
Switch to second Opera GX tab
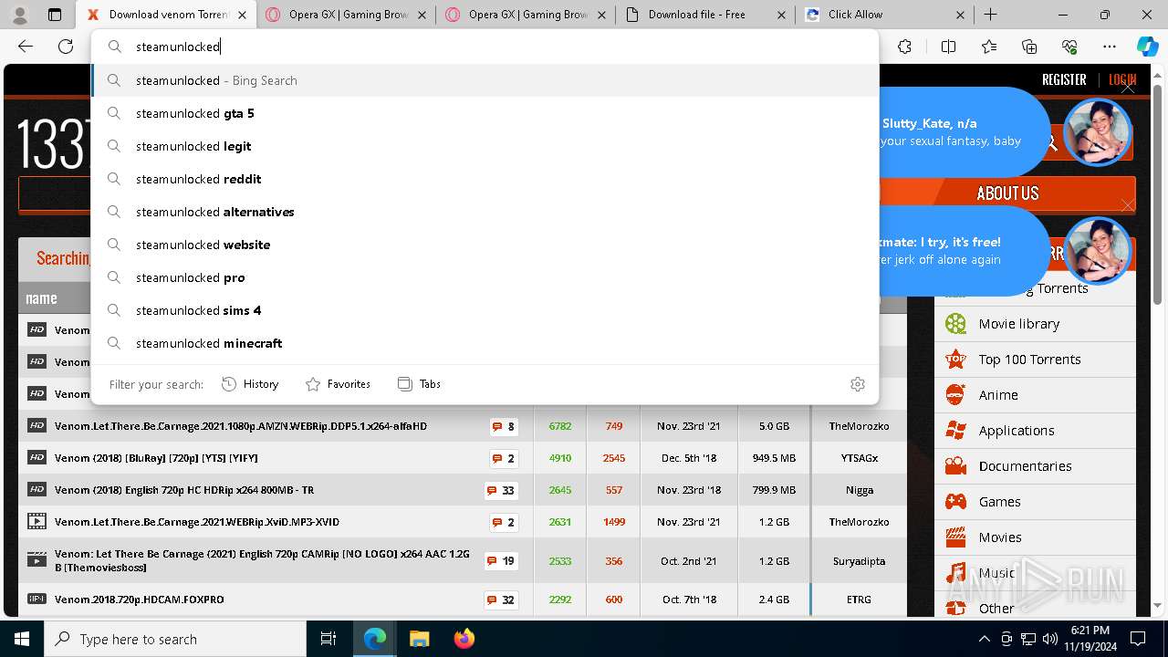coord(526,15)
